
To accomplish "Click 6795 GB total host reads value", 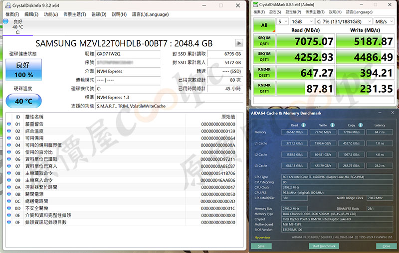I will (x=224, y=54).
